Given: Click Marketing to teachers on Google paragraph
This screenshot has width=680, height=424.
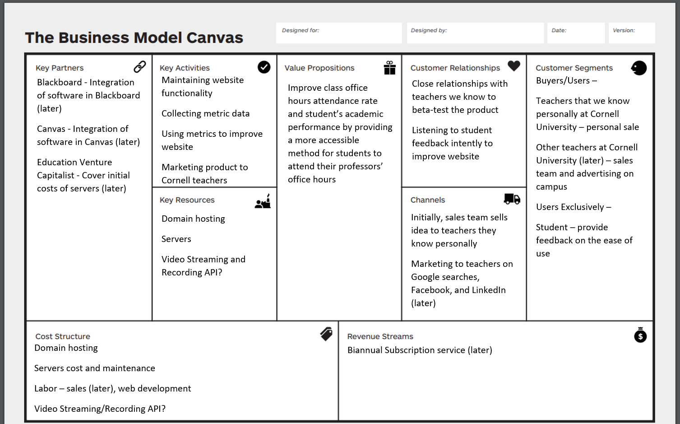Looking at the screenshot, I should pos(462,284).
